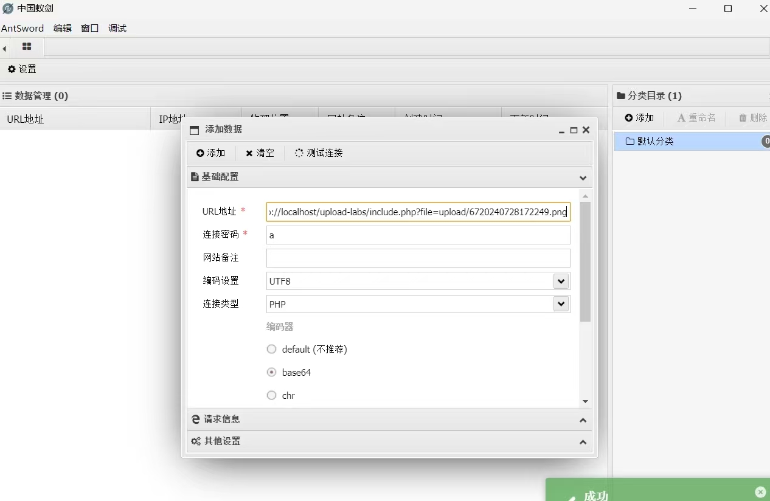770x501 pixels.
Task: Click 删除 in the 分类目录 panel
Action: [x=753, y=118]
